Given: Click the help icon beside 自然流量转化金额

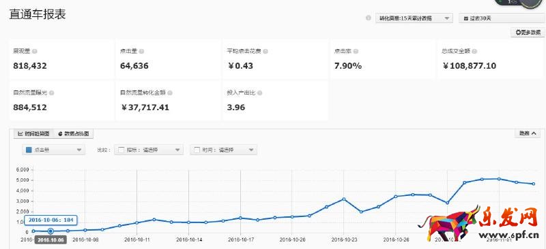Looking at the screenshot, I should (170, 93).
